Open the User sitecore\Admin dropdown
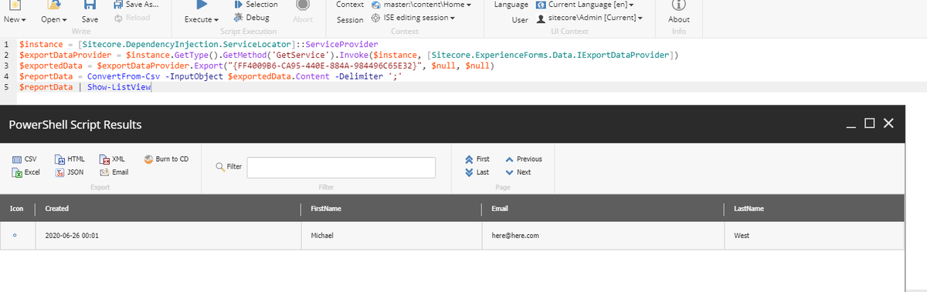The height and width of the screenshot is (292, 927). (x=589, y=18)
